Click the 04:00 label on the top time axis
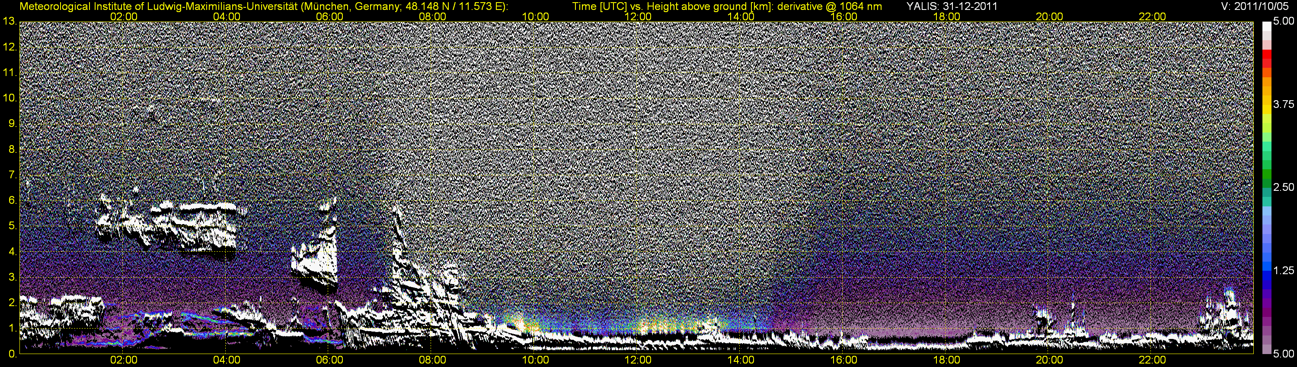The height and width of the screenshot is (367, 1297). coord(227,16)
